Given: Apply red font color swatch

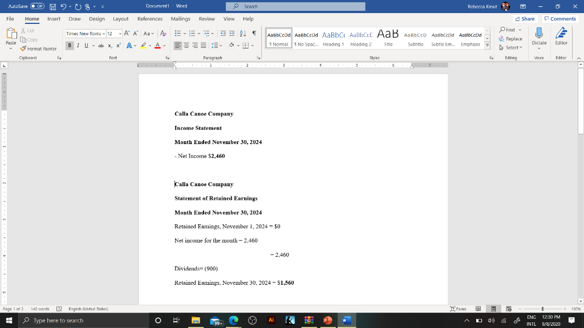Looking at the screenshot, I should (157, 46).
